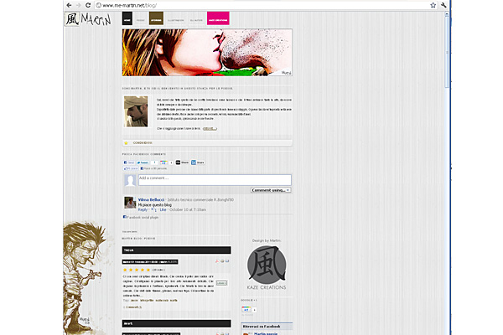The height and width of the screenshot is (335, 503).
Task: Click the thumbs-up count on Vilma's comment
Action: [154, 209]
